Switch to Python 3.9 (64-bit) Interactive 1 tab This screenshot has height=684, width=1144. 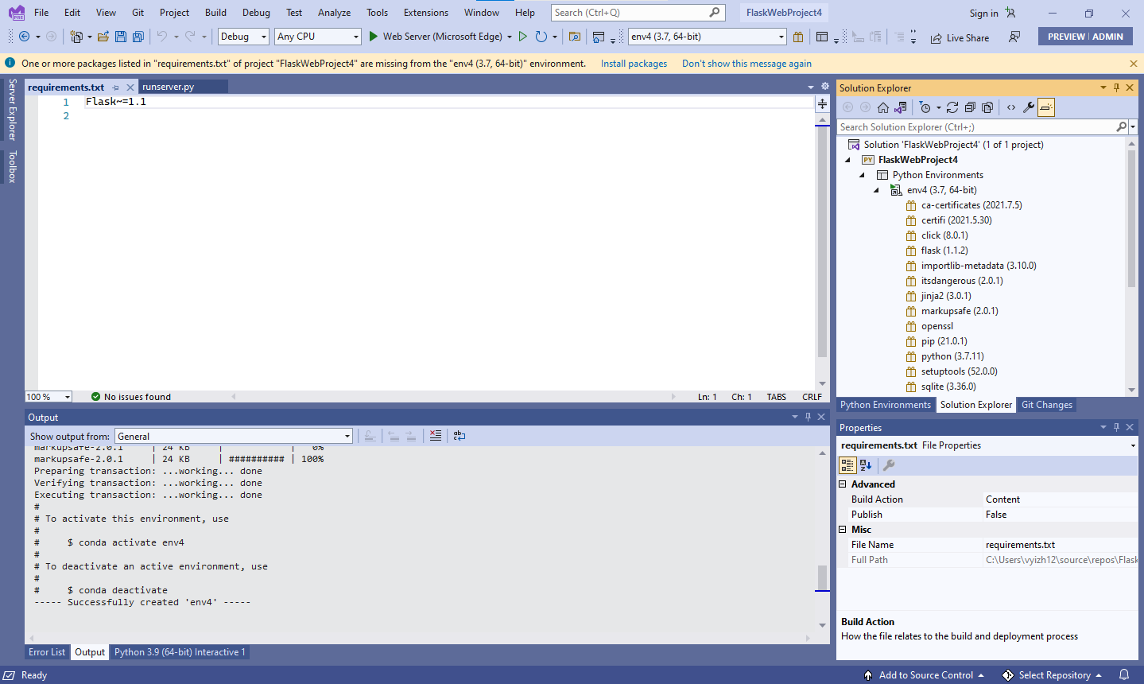coord(180,652)
